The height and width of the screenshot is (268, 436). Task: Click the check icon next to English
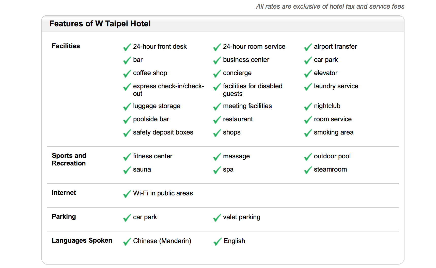(x=217, y=241)
